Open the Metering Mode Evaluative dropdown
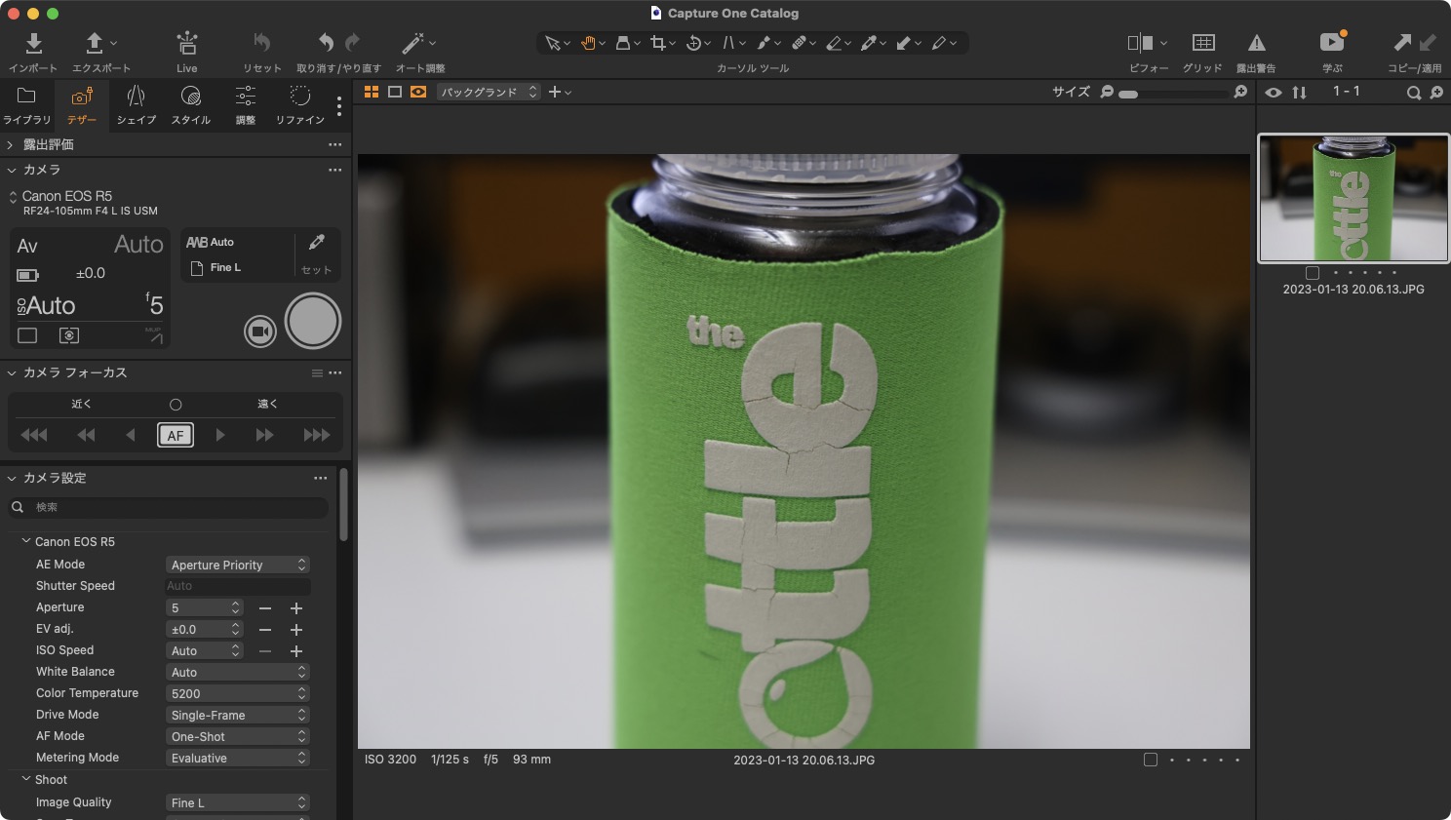The image size is (1451, 820). coord(238,758)
